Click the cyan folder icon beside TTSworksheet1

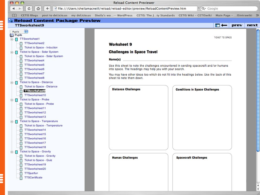17,40
